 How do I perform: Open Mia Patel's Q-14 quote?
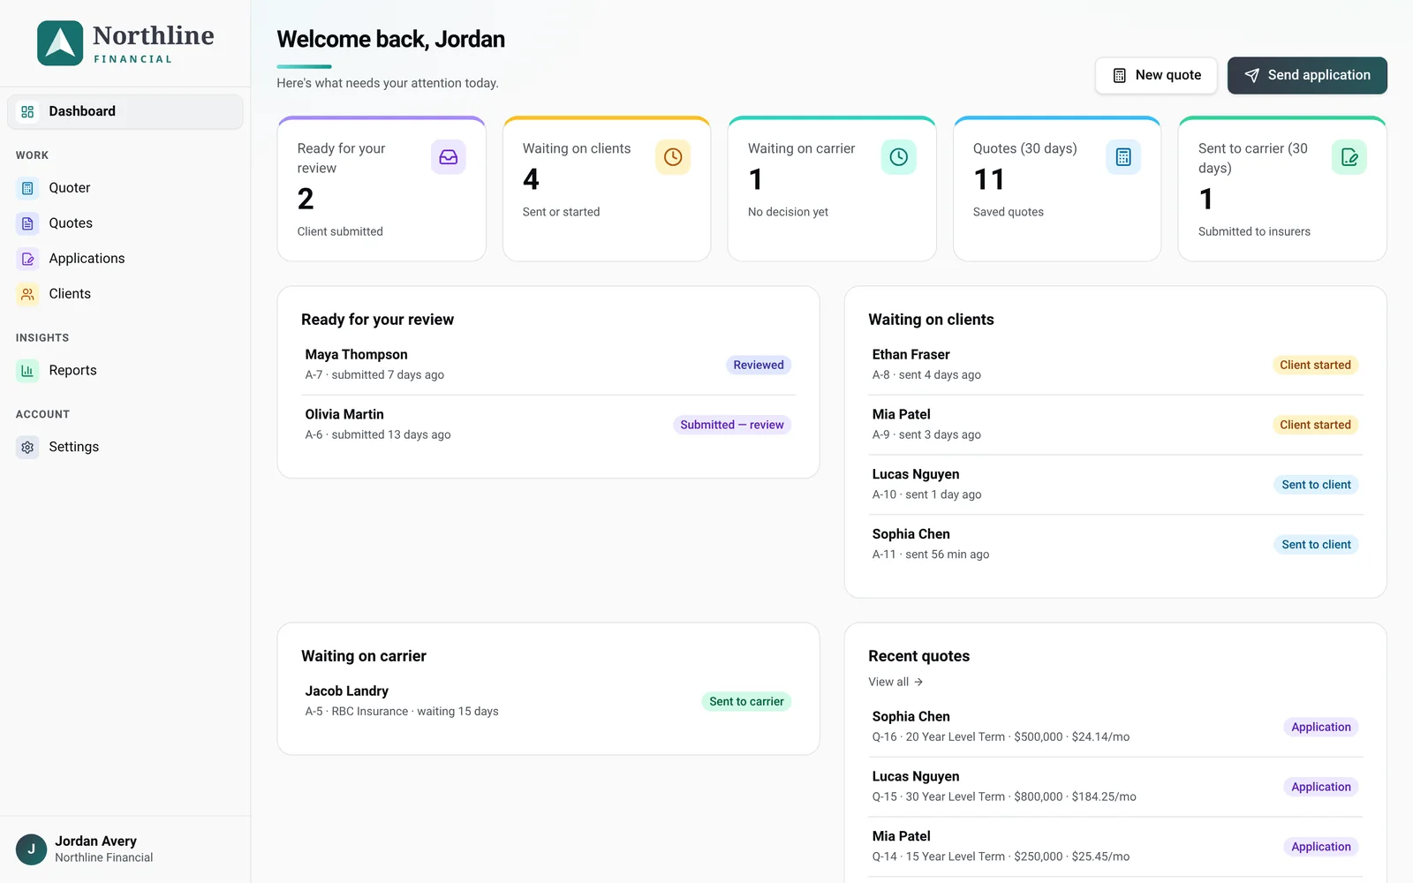click(1115, 846)
